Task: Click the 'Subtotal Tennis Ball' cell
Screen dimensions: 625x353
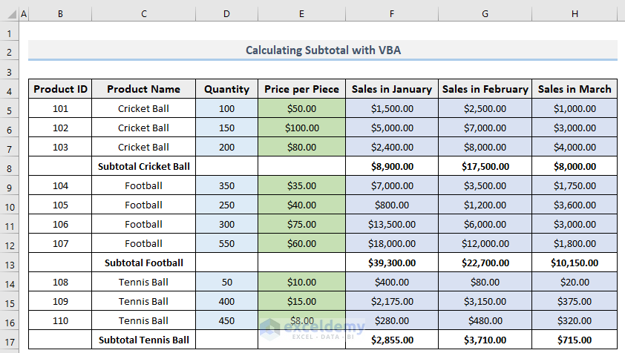Action: tap(143, 340)
